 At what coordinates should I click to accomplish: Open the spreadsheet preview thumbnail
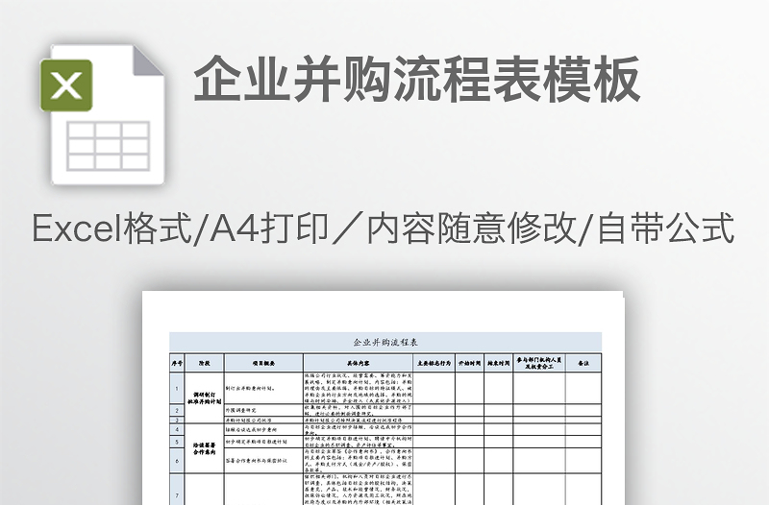point(383,397)
